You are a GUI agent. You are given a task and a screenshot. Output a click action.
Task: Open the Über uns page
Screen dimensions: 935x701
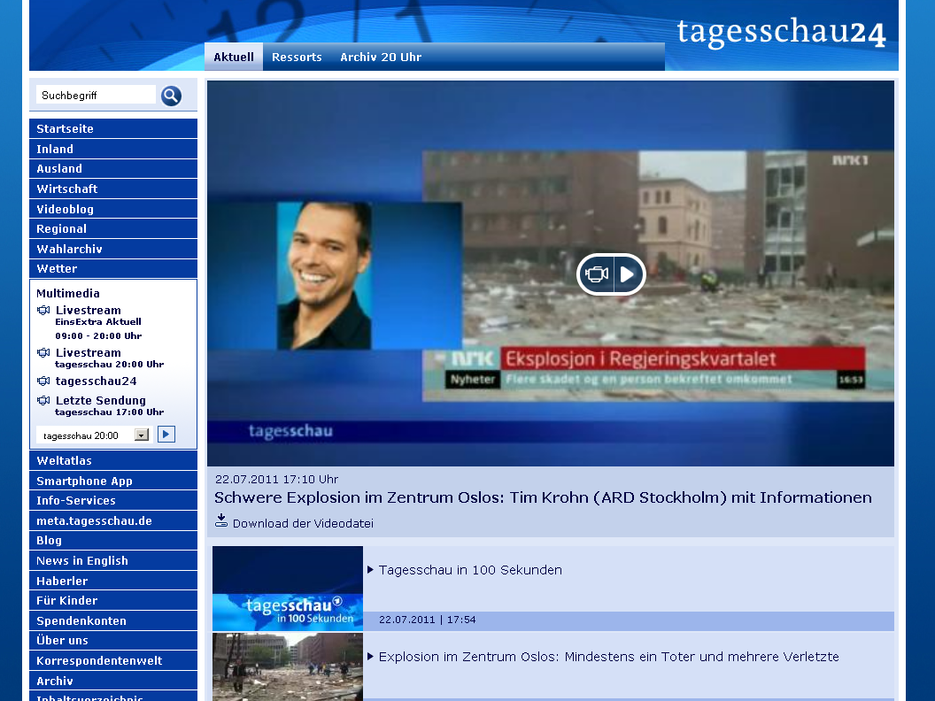[x=113, y=641]
